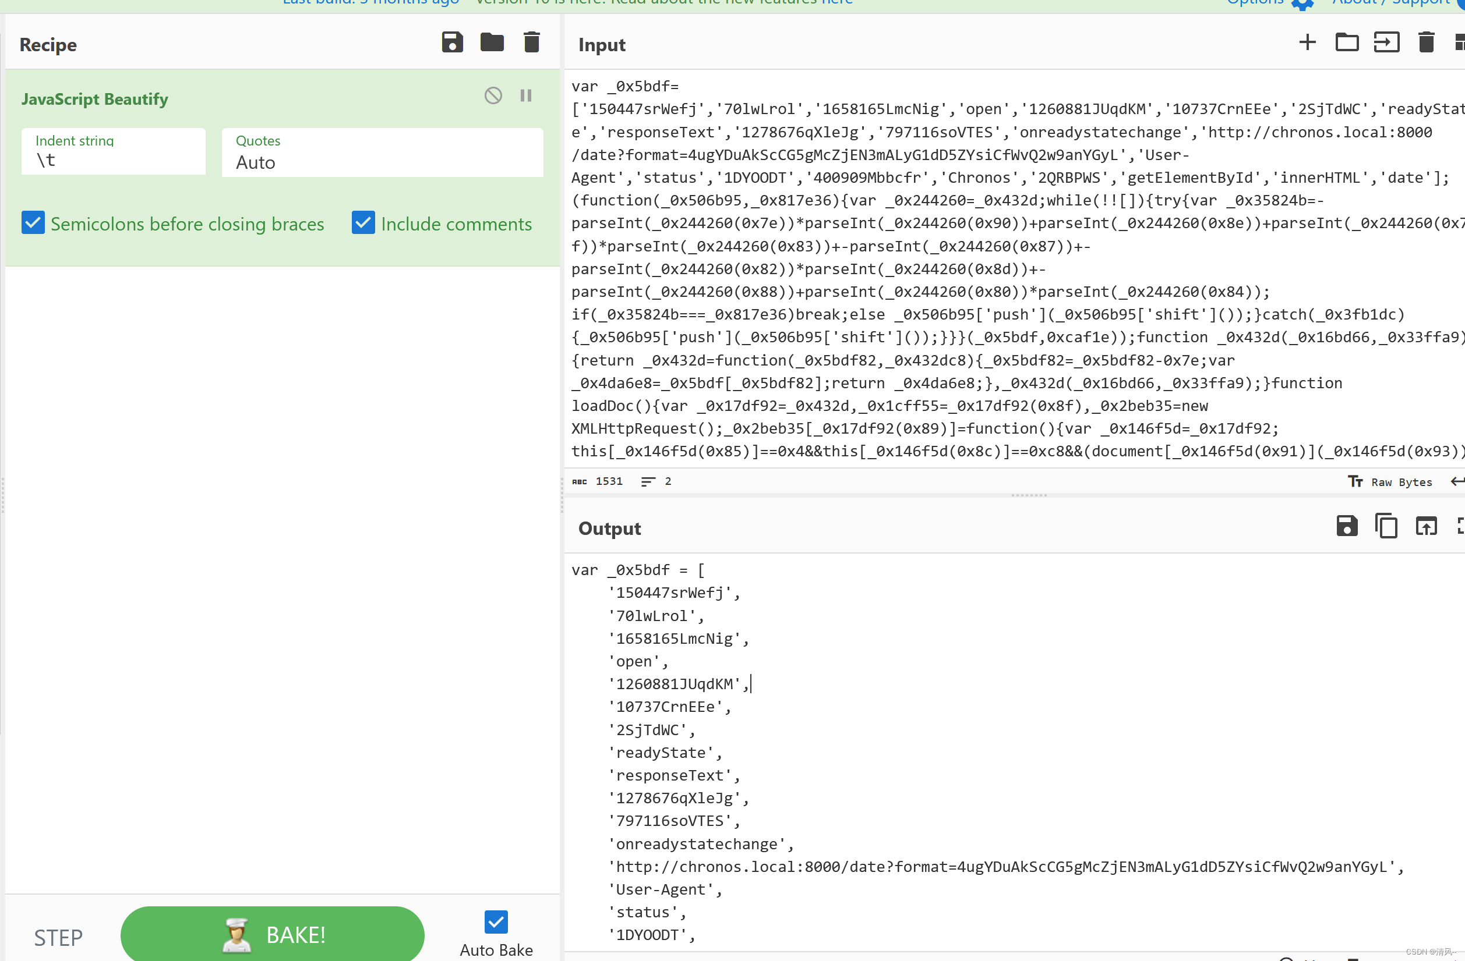
Task: Clear the recipe with trash icon
Action: point(531,42)
